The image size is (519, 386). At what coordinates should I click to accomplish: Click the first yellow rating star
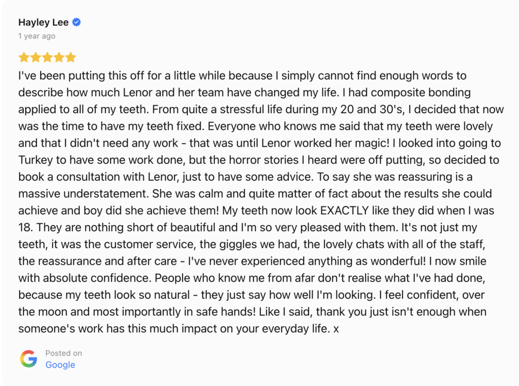pyautogui.click(x=24, y=57)
